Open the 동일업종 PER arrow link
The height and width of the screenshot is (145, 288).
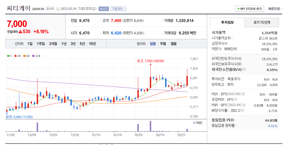(x=235, y=120)
